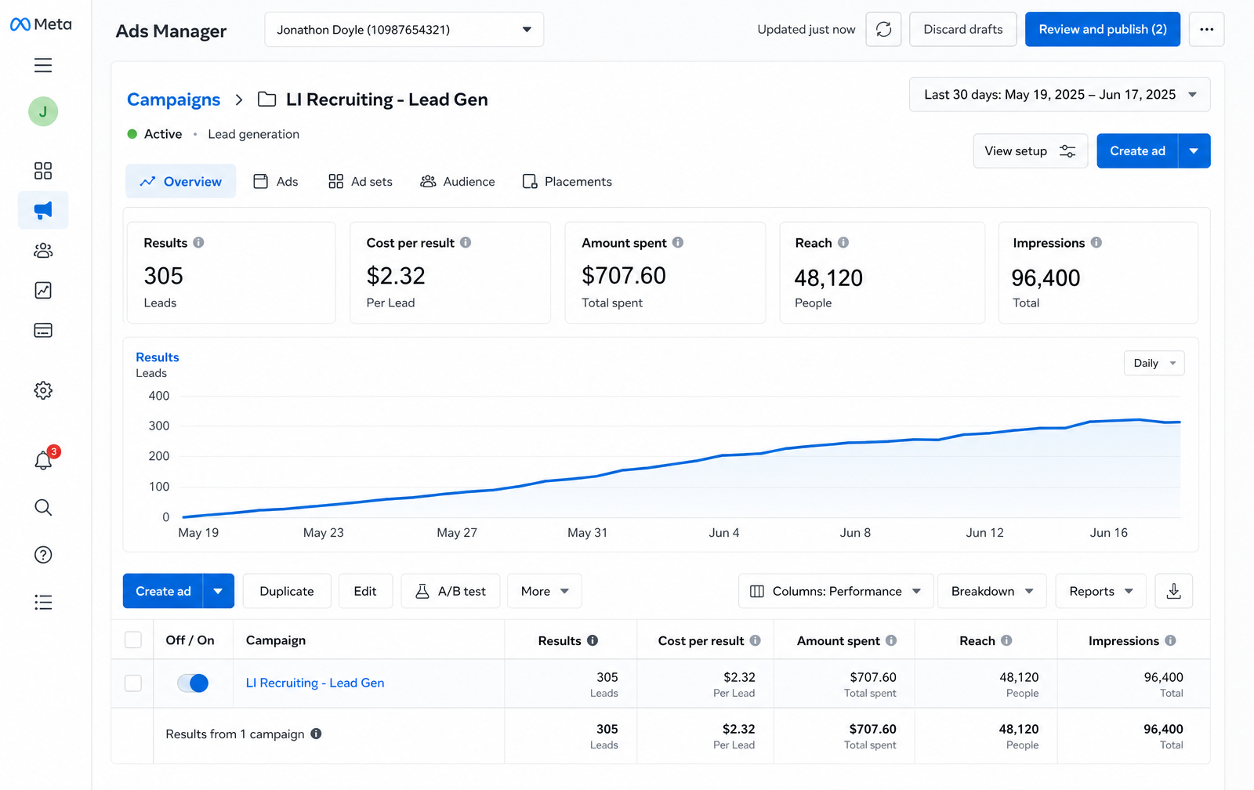Switch to the Ads tab
Viewport: 1254px width, 790px height.
tap(276, 181)
